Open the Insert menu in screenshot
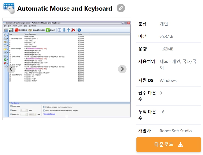This screenshot has width=203, height=155. pyautogui.click(x=15, y=26)
